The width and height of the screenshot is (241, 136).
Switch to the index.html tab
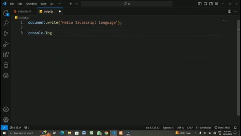[24, 11]
